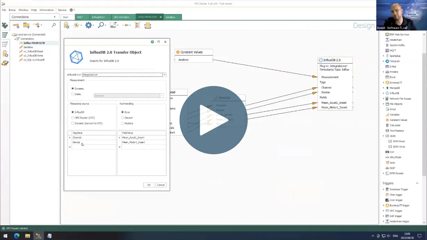Select the Static measurement radio button
This screenshot has height=240, width=427.
pyautogui.click(x=73, y=94)
